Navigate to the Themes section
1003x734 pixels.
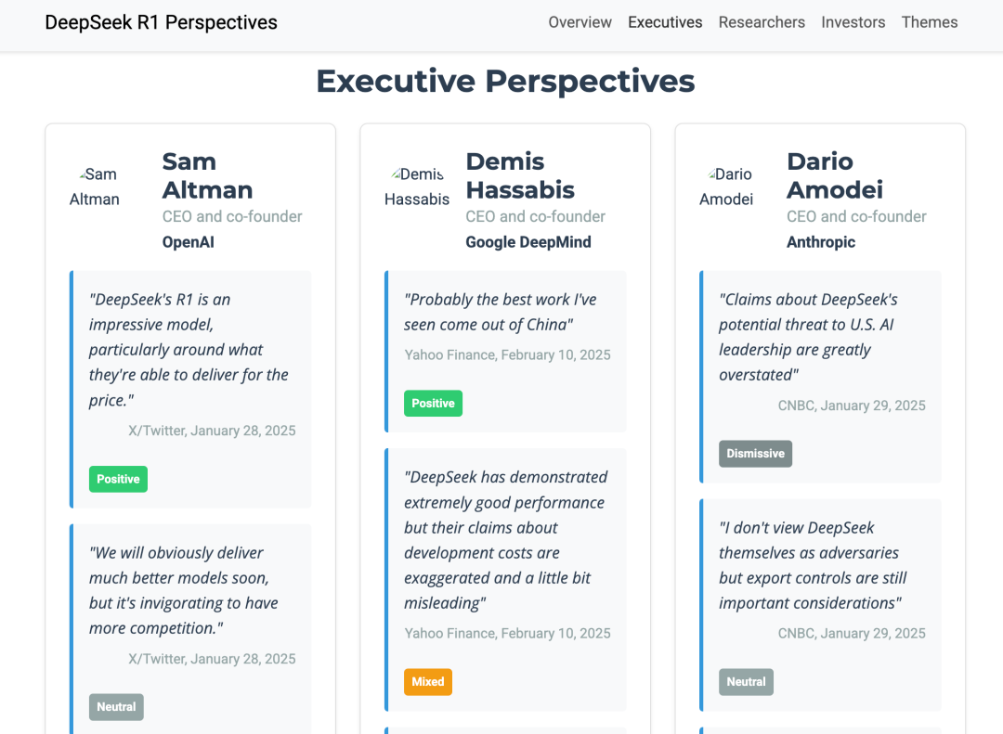coord(929,22)
